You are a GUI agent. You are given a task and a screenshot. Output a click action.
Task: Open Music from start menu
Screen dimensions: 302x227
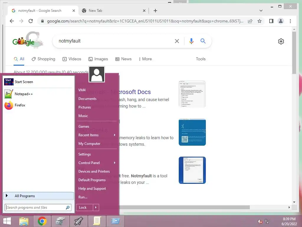(x=97, y=116)
